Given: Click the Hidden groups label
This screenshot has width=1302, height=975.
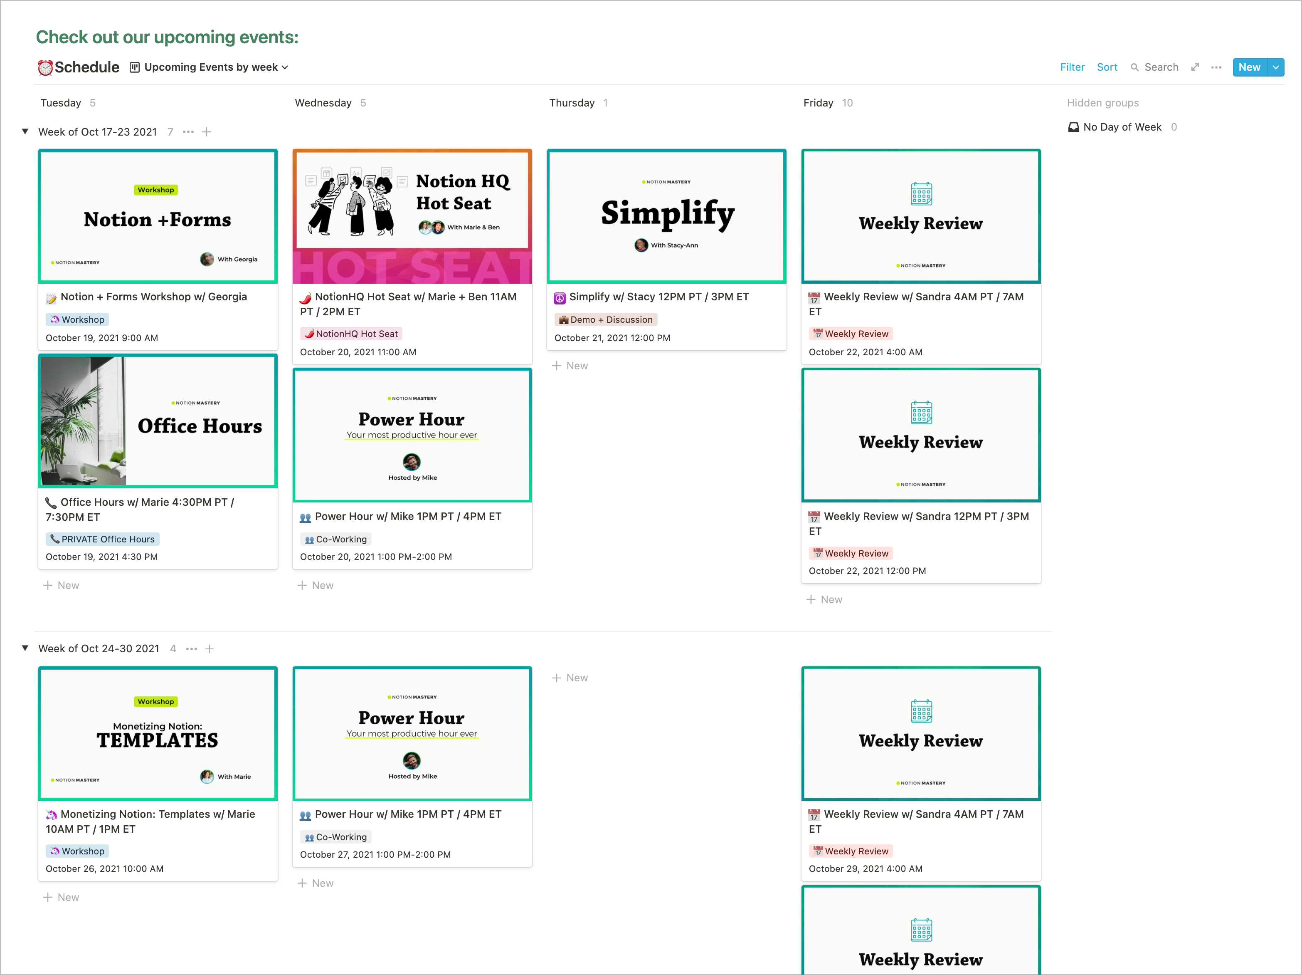Looking at the screenshot, I should click(x=1102, y=103).
